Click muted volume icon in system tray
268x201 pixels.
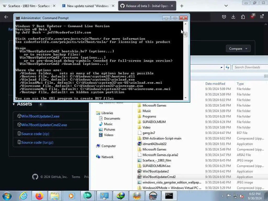pos(242,196)
